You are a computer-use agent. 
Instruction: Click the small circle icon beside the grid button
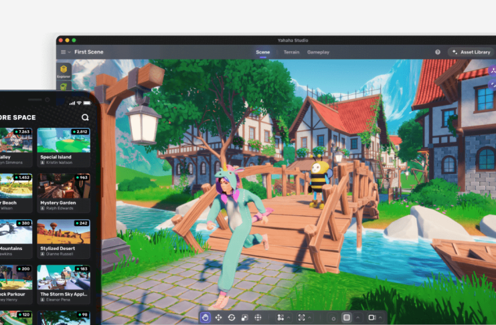(333, 319)
